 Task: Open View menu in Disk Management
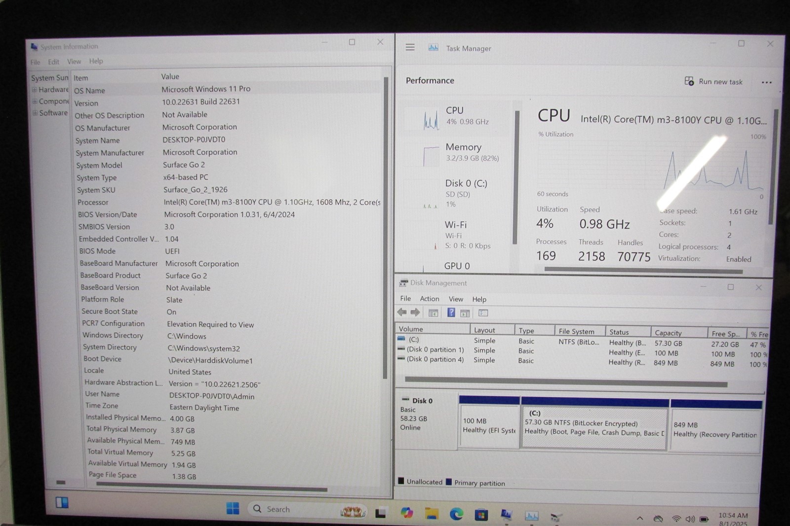coord(456,299)
